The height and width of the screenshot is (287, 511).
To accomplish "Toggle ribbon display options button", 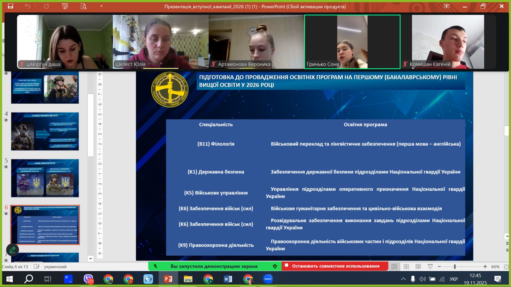I will [x=446, y=6].
